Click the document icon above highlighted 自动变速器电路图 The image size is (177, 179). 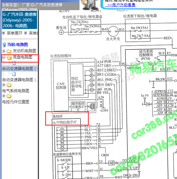tap(14, 63)
